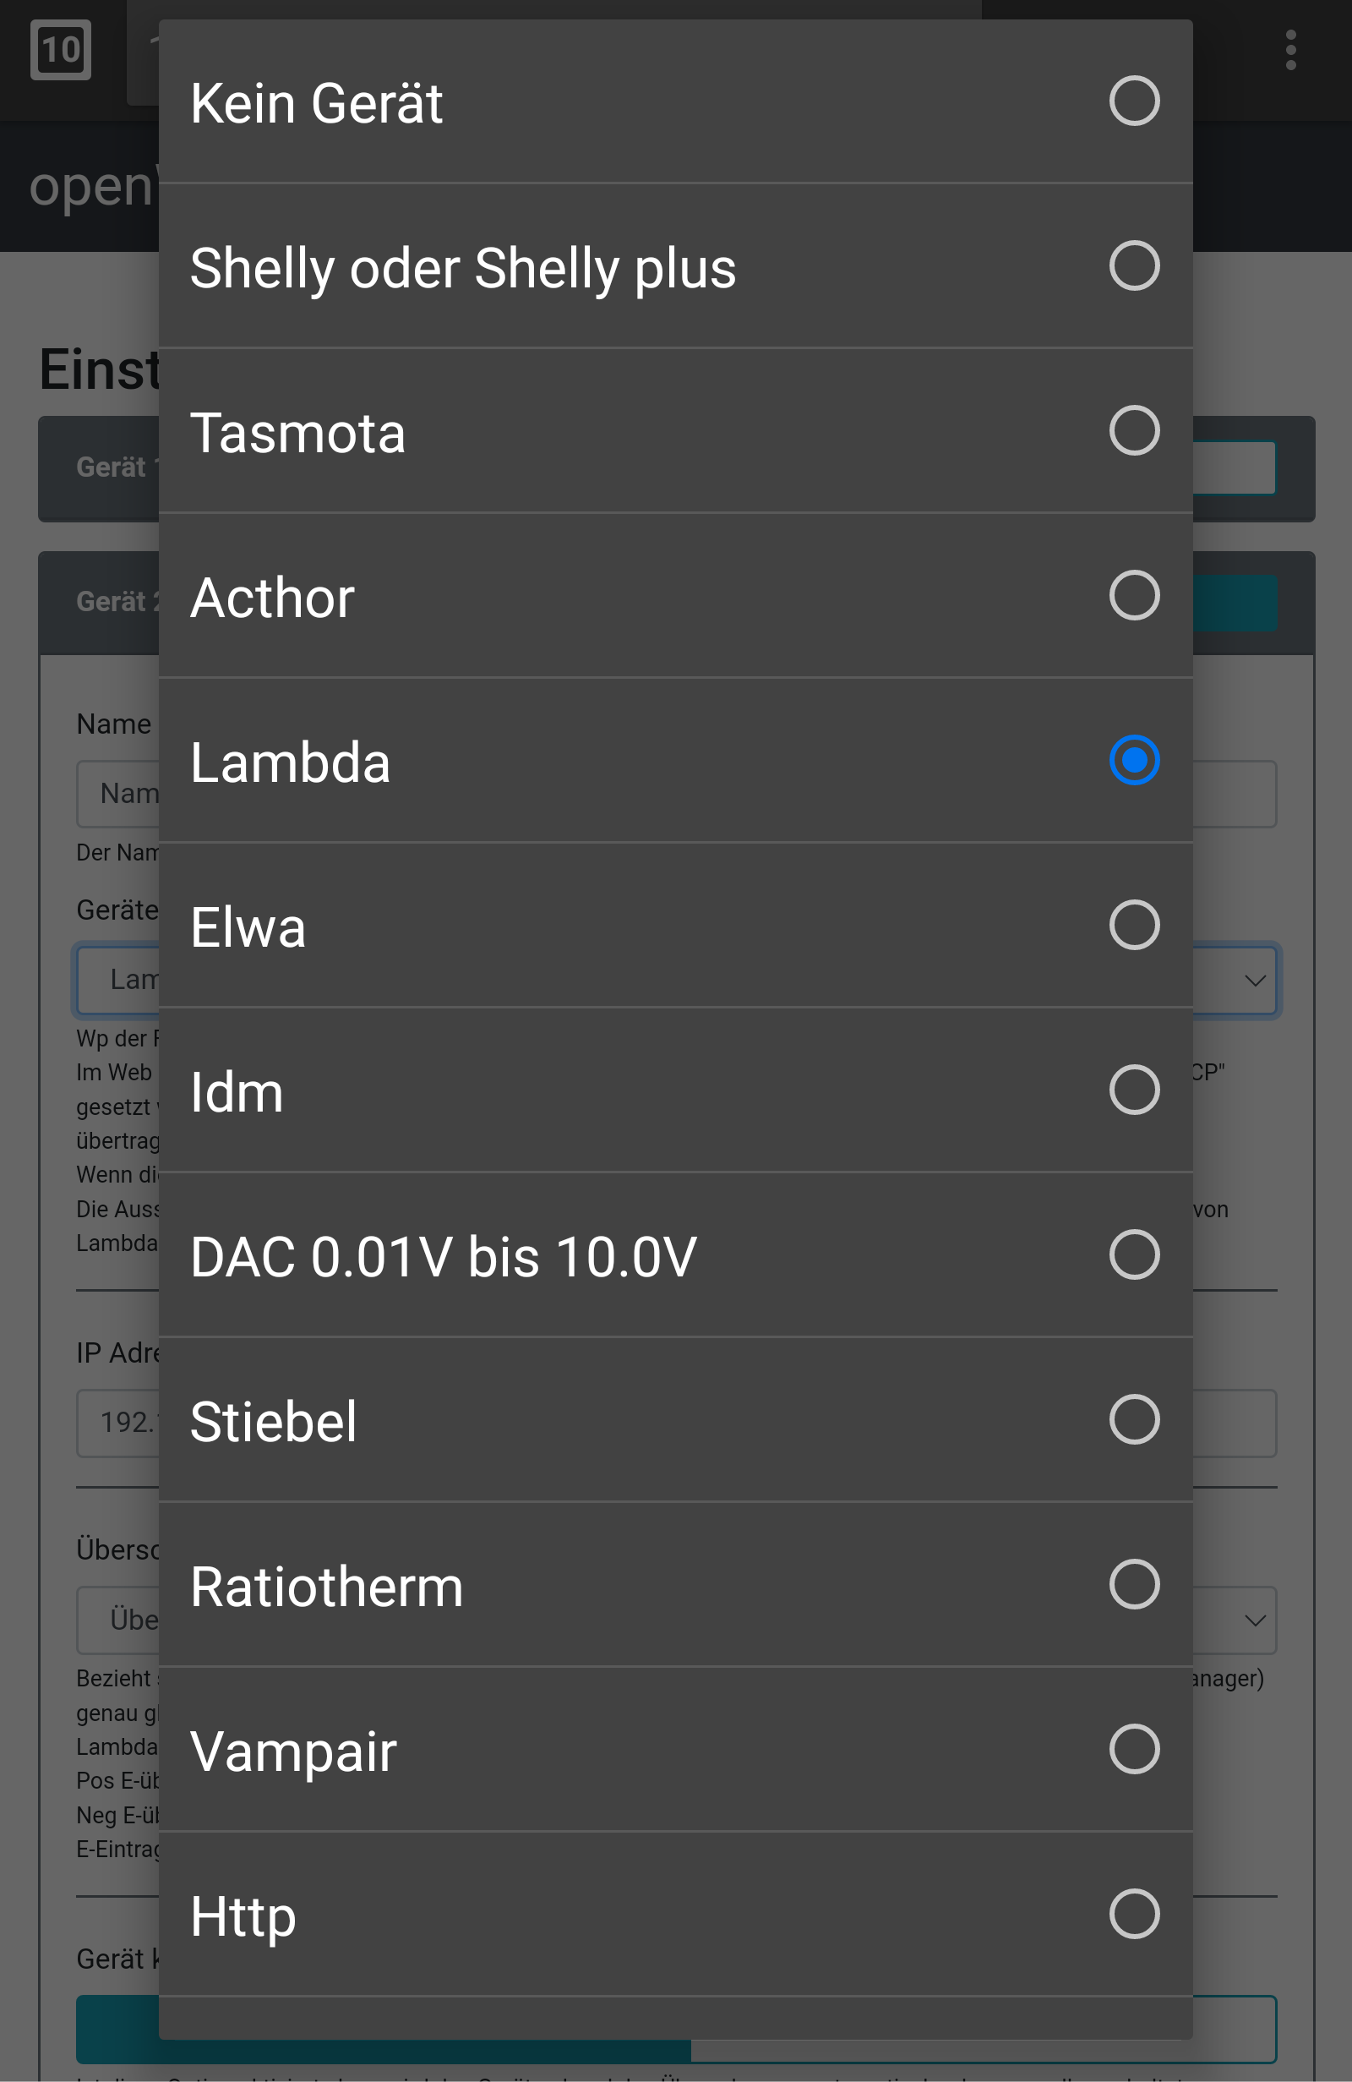1352x2082 pixels.
Task: Select Stiebel as device type
Action: tap(1133, 1420)
